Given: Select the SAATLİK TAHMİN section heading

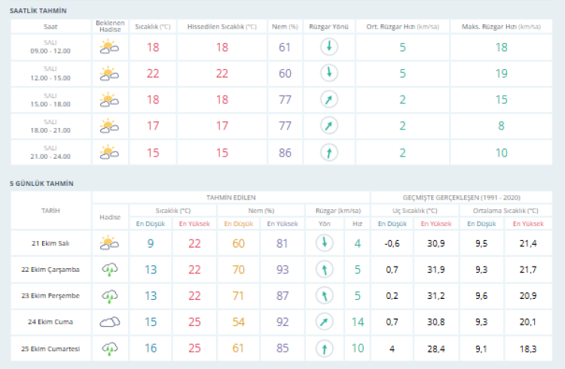Looking at the screenshot, I should (38, 11).
